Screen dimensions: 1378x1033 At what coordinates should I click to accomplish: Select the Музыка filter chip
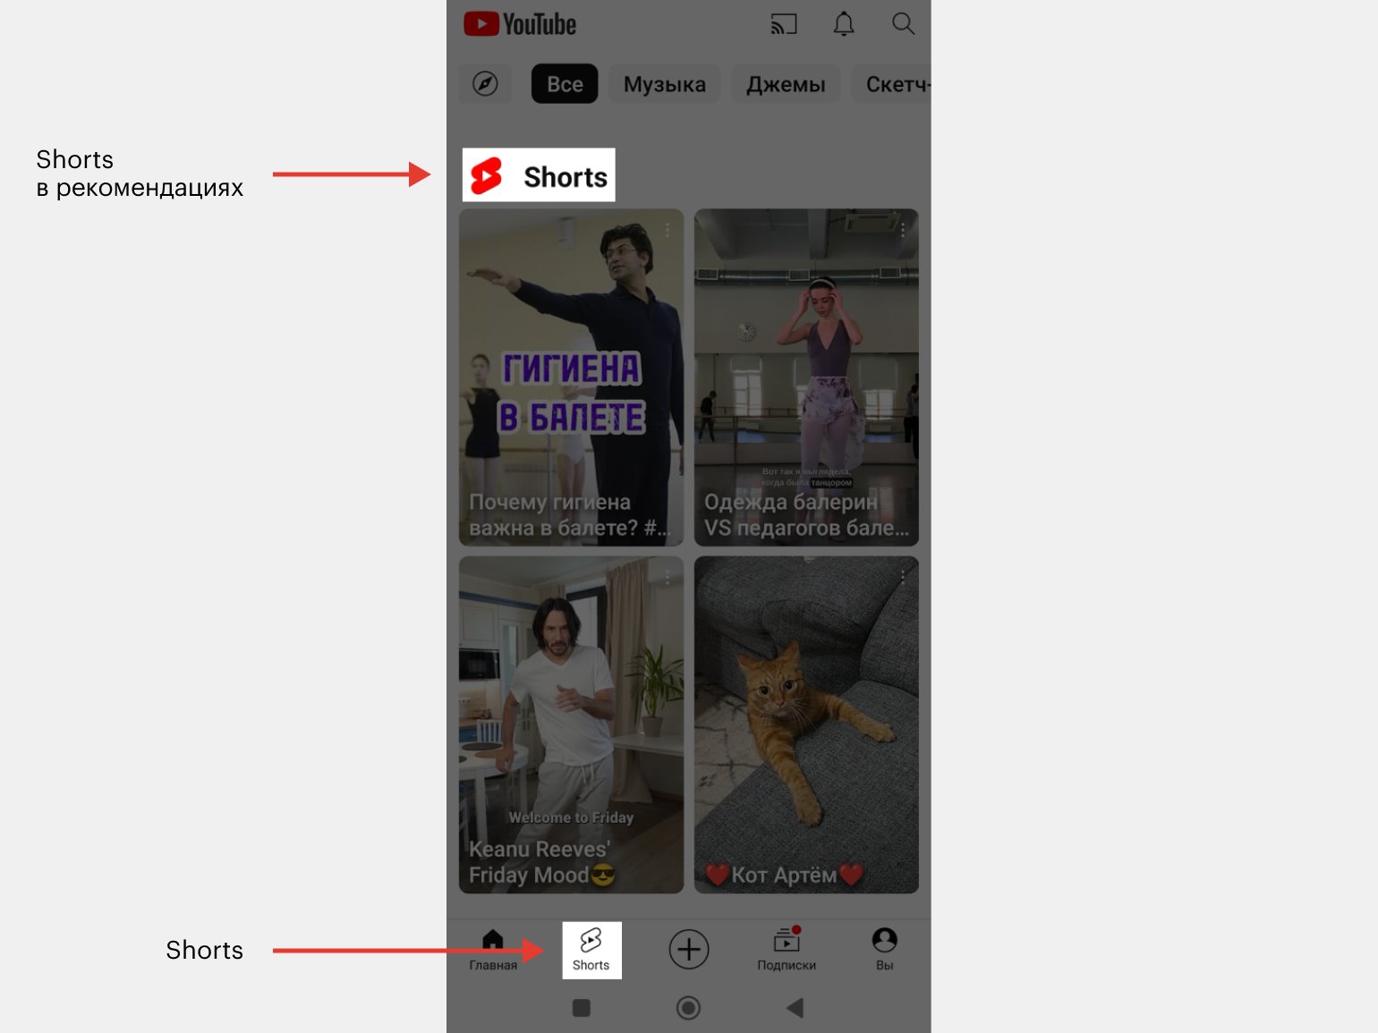coord(665,84)
